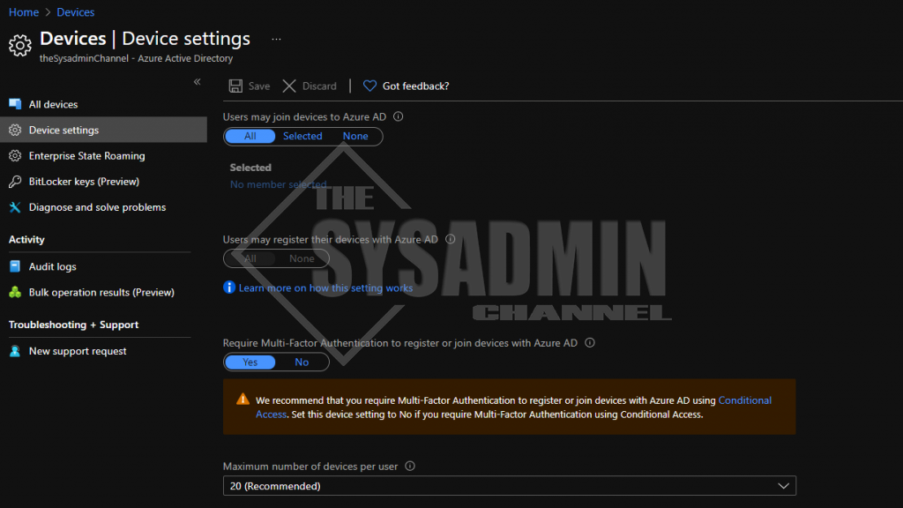Set join devices to None
The height and width of the screenshot is (508, 903).
tap(355, 137)
